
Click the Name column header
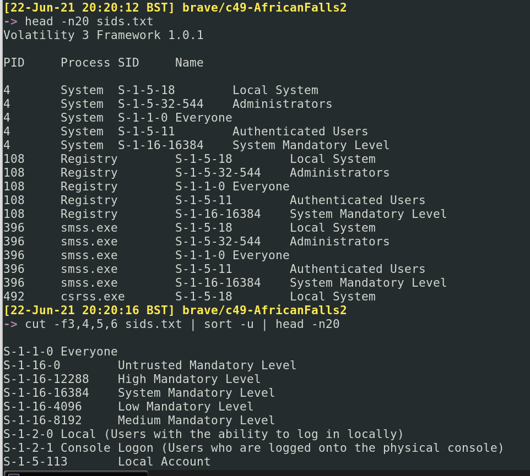189,63
